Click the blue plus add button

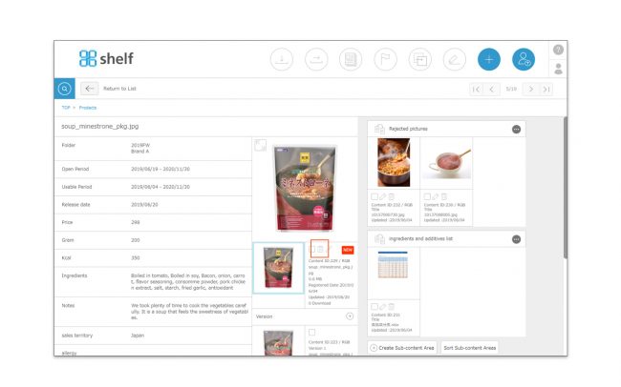[x=489, y=59]
